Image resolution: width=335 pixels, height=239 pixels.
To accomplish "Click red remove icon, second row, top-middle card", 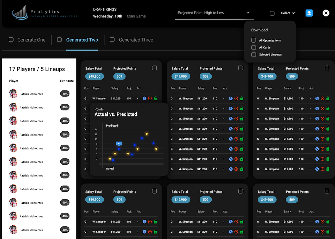I will pyautogui.click(x=236, y=108).
